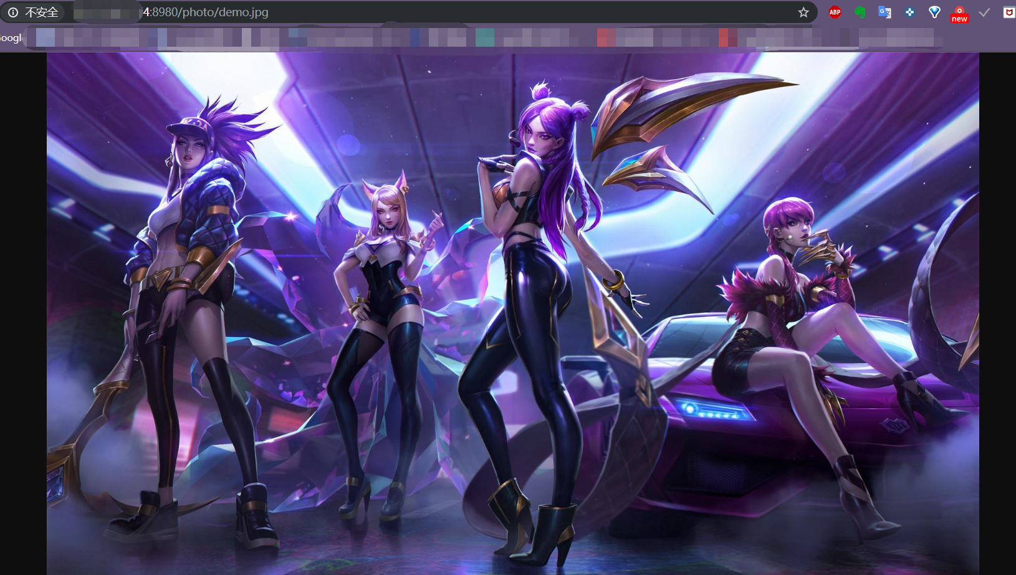View site info next to 不安全

[x=12, y=12]
